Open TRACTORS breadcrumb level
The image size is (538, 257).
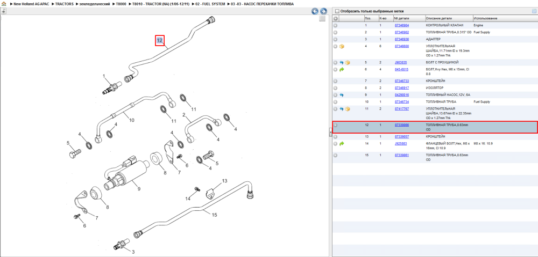(64, 4)
